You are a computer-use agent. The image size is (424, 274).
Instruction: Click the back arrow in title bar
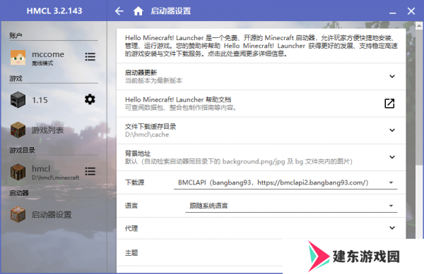coord(119,11)
